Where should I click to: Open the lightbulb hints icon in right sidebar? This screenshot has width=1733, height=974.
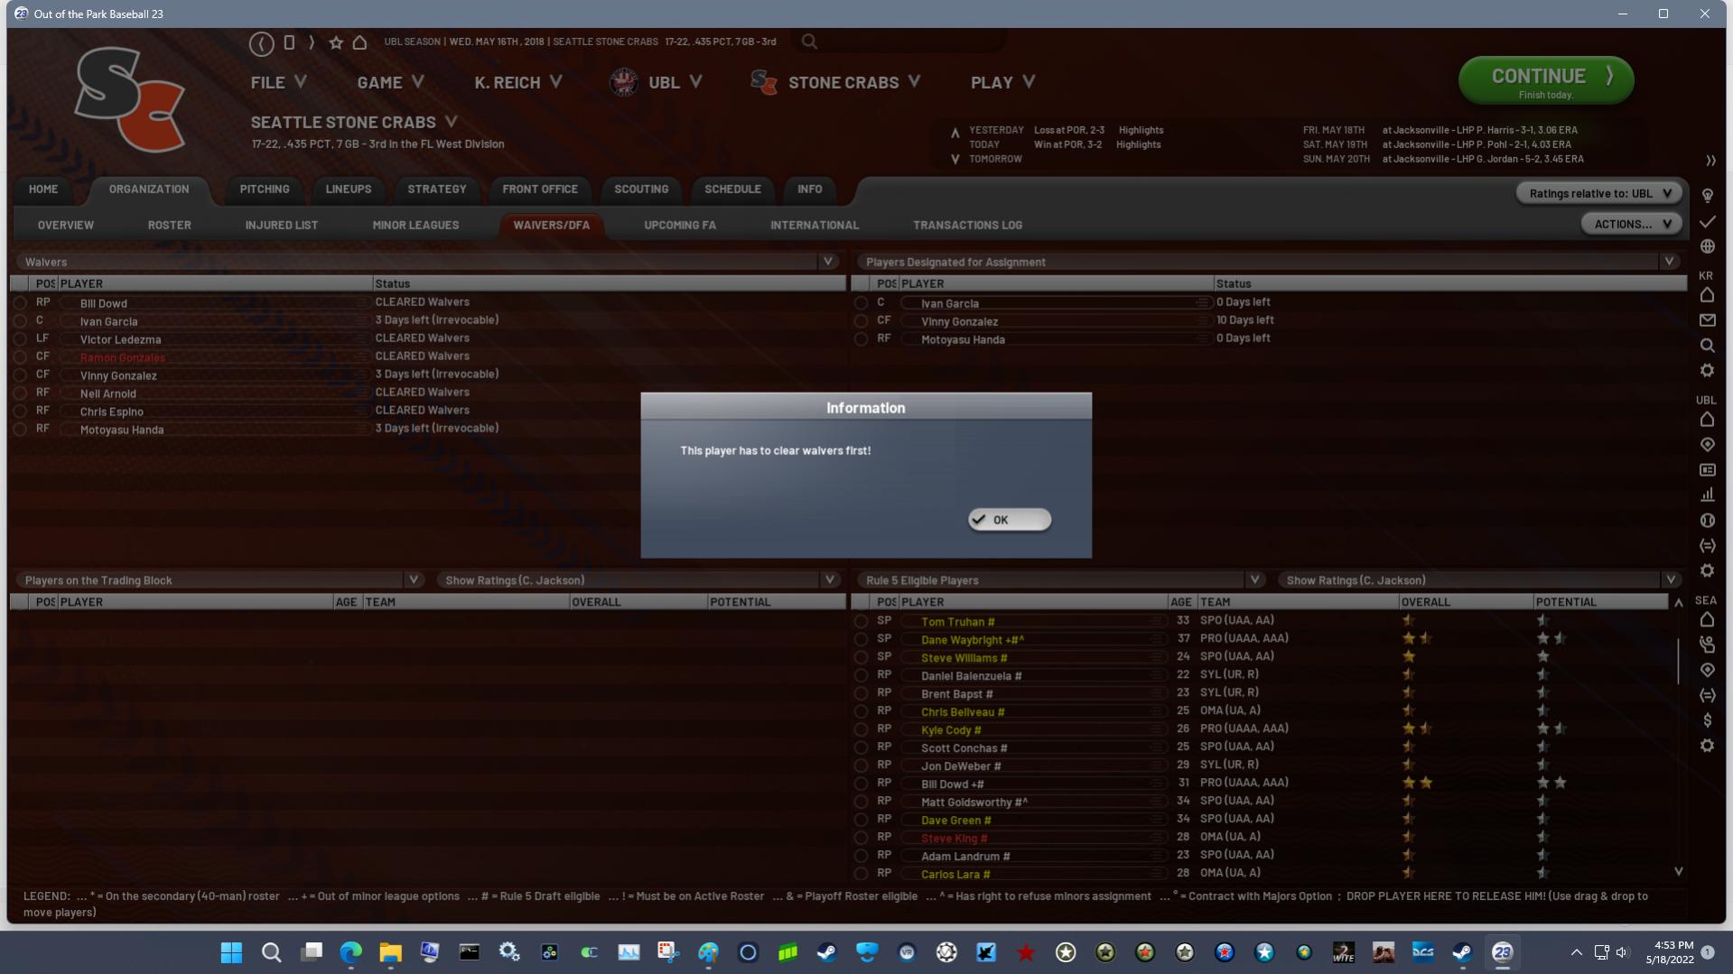pos(1708,195)
